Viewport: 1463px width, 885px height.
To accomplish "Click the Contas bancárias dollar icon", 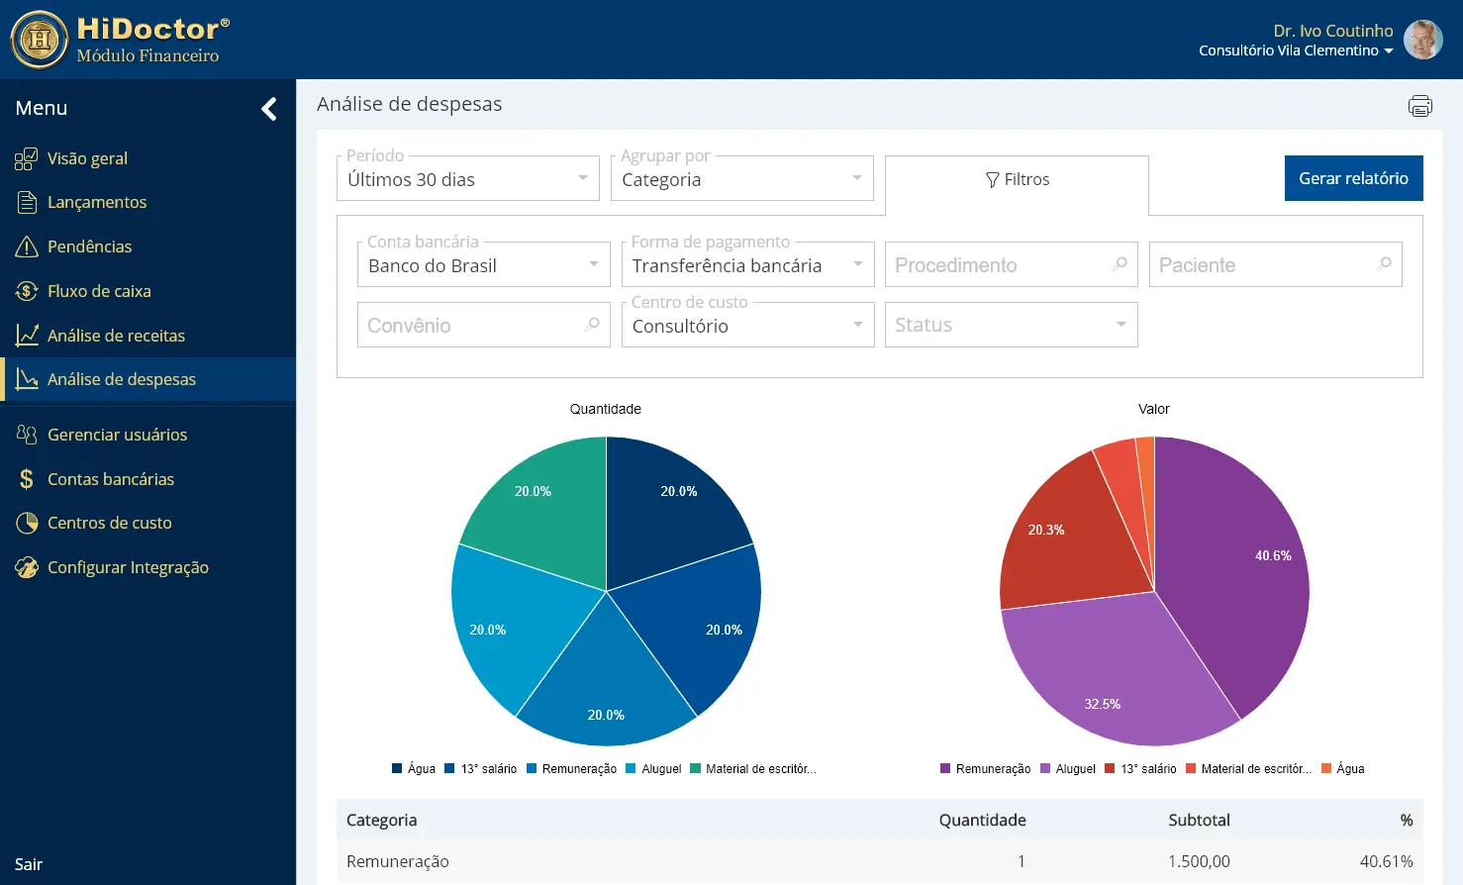I will [x=27, y=479].
